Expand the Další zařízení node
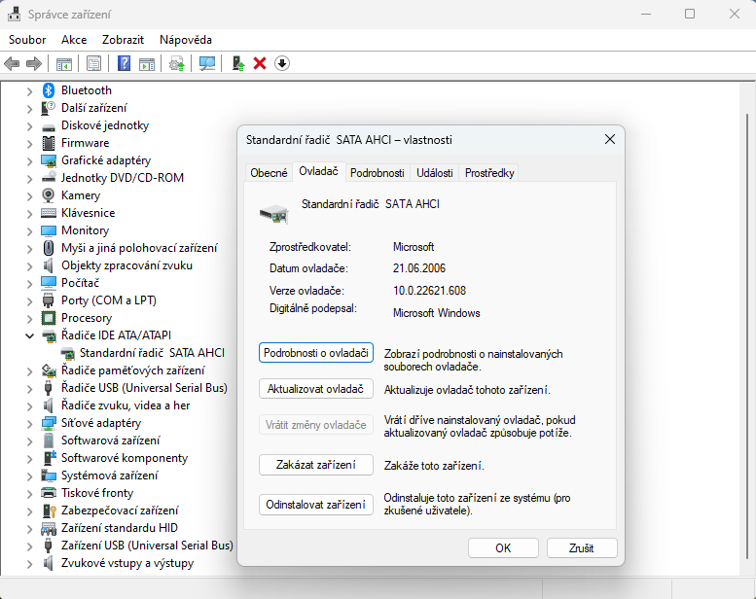756x599 pixels. (29, 109)
